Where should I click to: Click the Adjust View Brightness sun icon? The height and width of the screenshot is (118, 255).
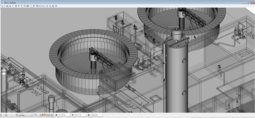10,6
